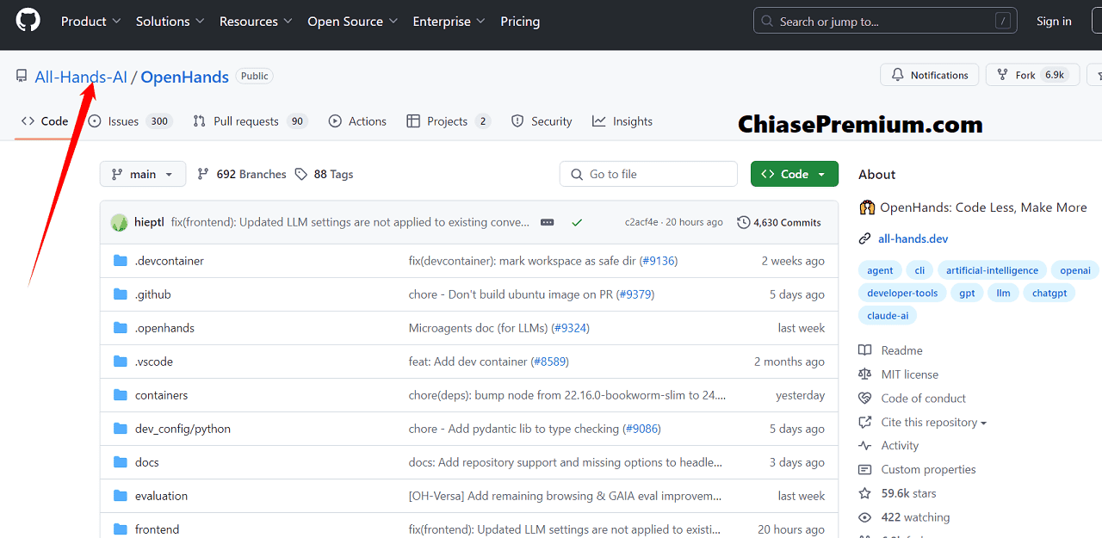Click the watching eye icon
Viewport: 1102px width, 538px height.
coord(865,517)
